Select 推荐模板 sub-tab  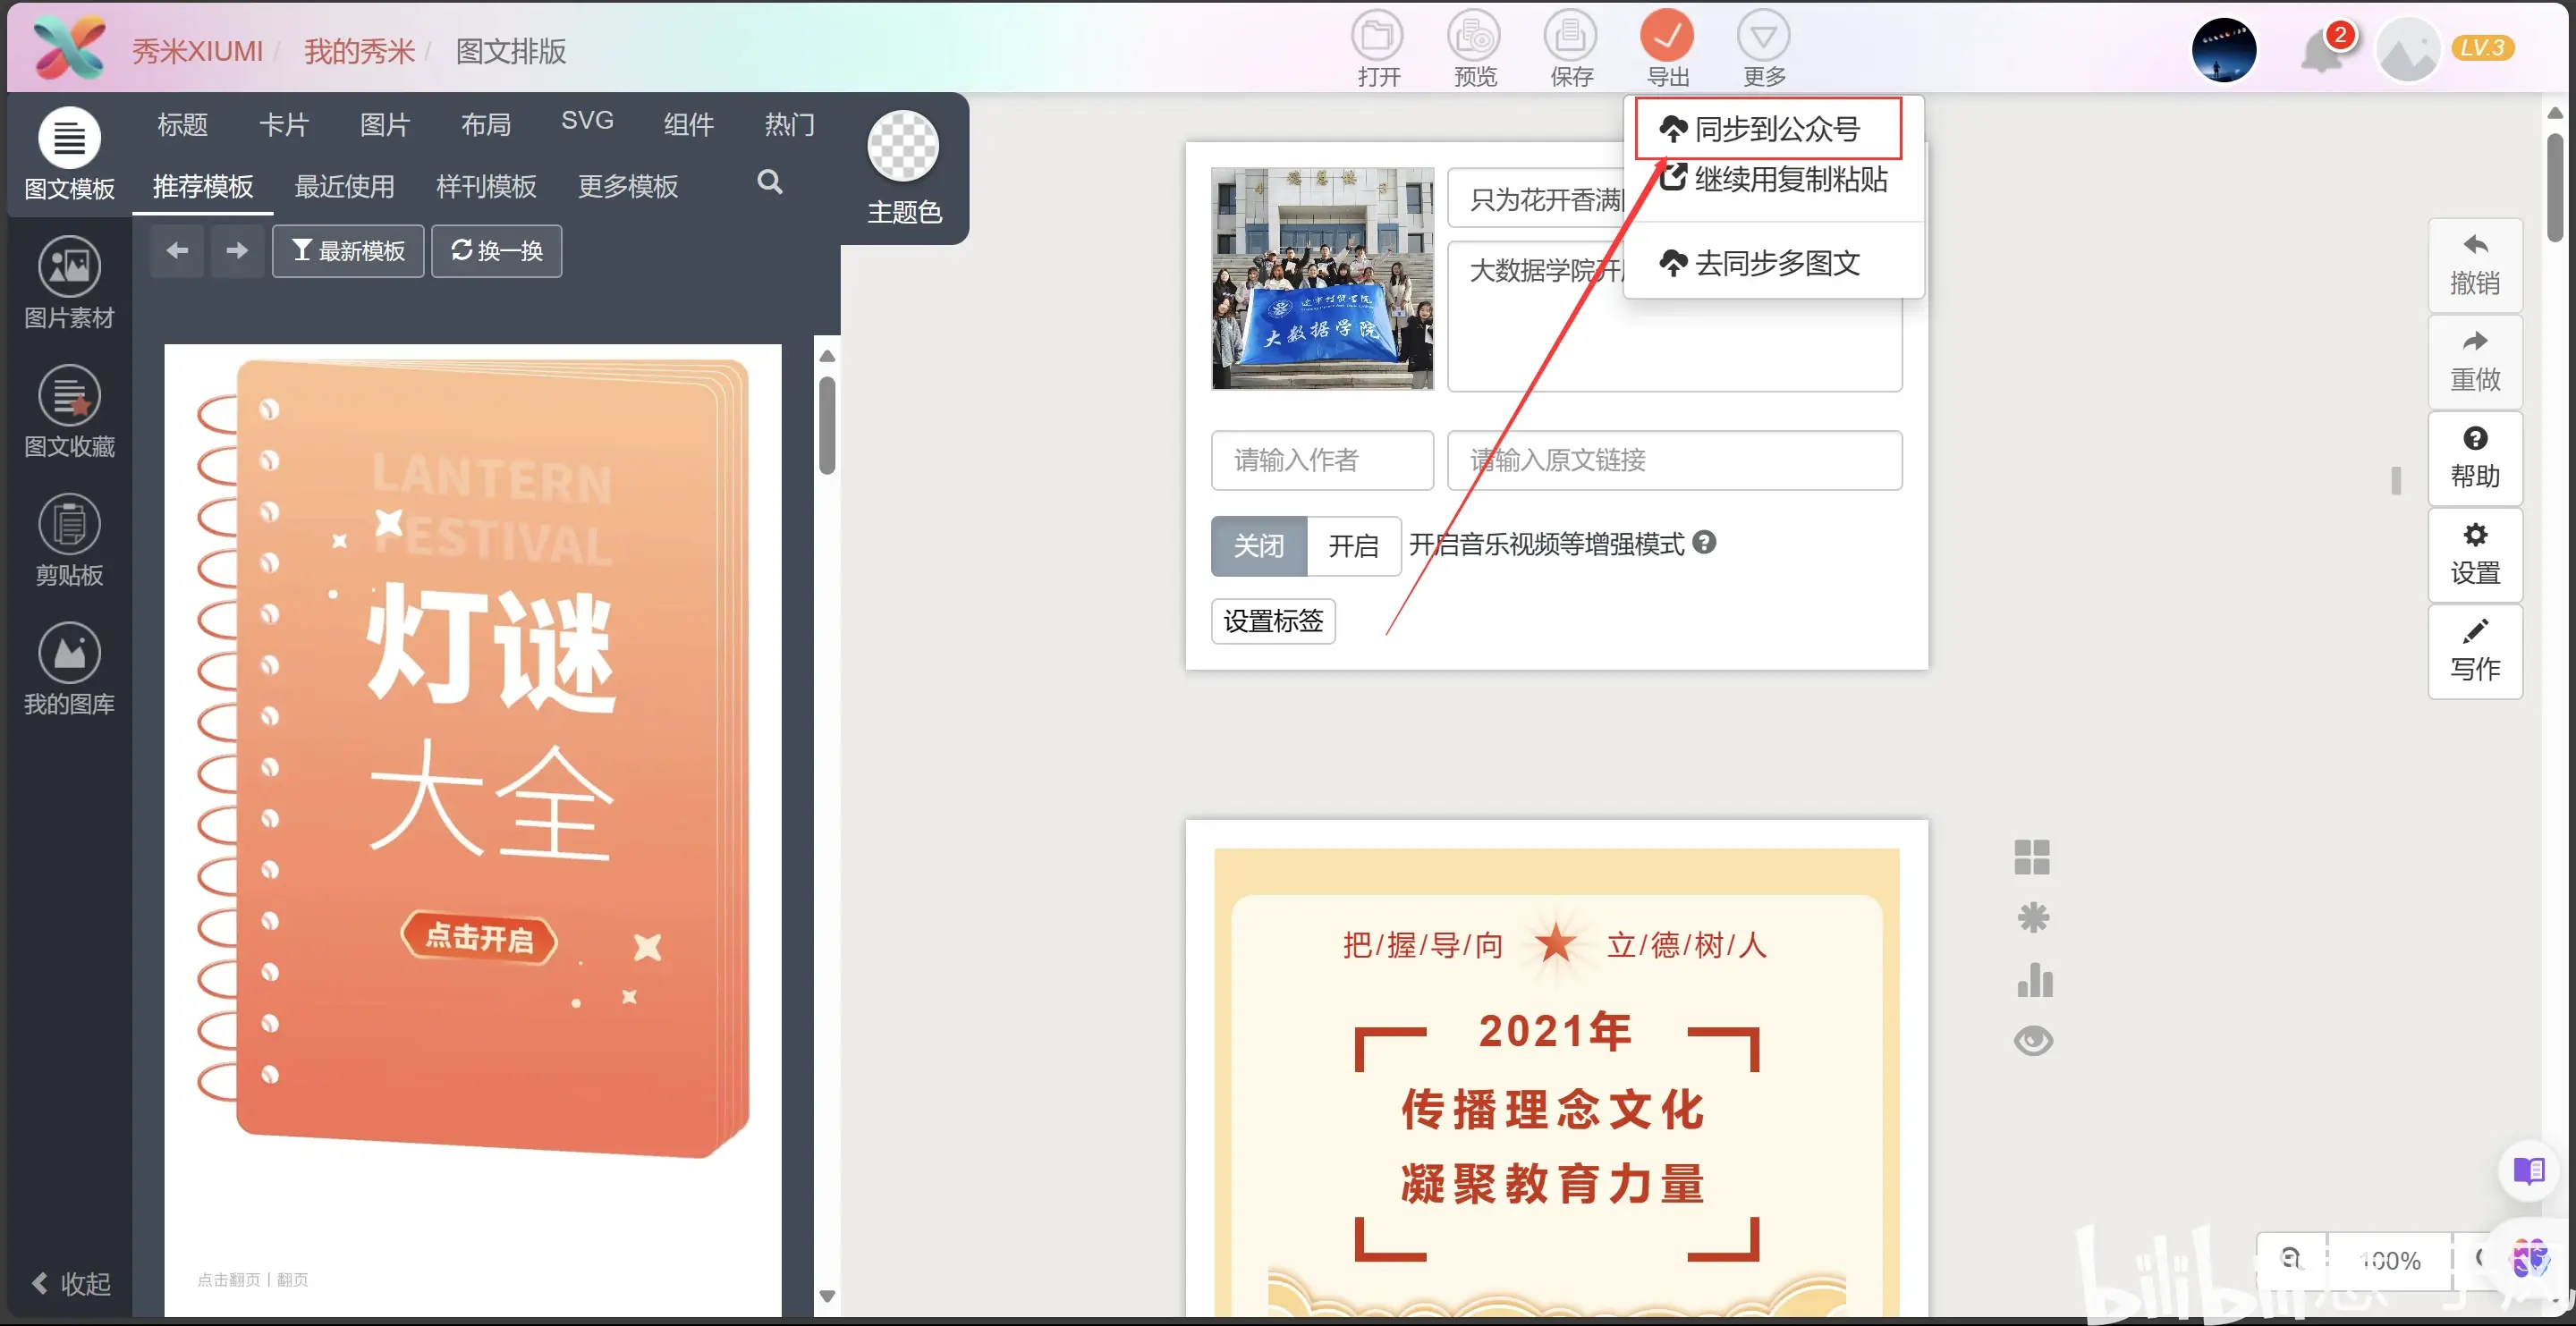203,186
